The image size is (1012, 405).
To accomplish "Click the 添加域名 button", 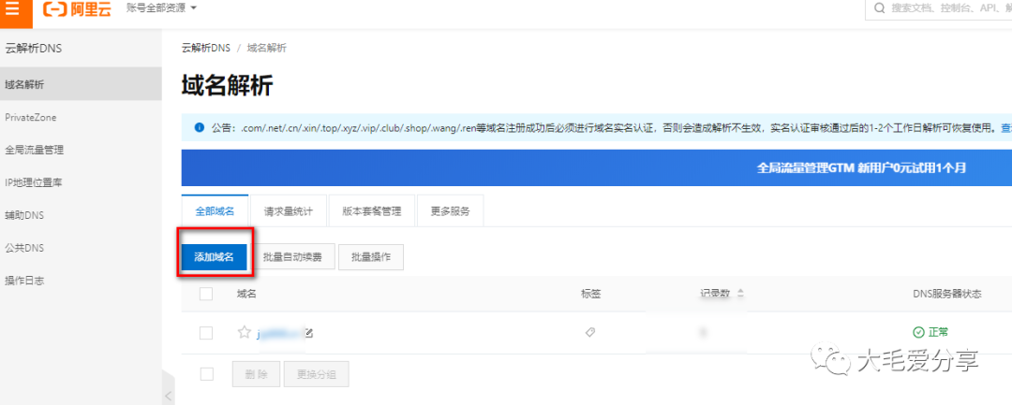I will 214,257.
